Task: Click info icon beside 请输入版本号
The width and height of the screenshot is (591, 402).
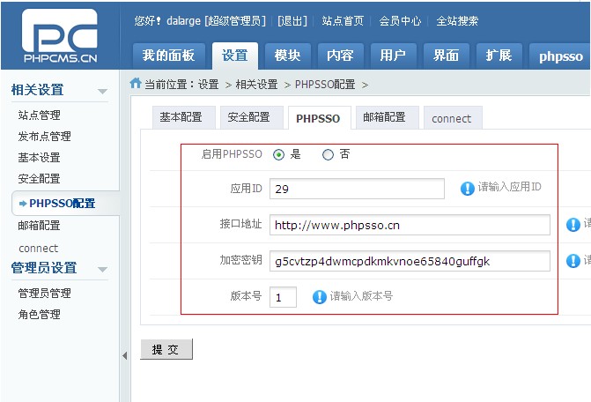Action: click(x=319, y=297)
